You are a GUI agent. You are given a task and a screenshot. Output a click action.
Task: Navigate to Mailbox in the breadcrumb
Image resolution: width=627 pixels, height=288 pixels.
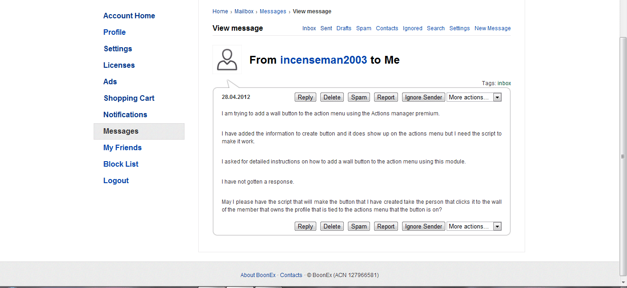point(244,11)
